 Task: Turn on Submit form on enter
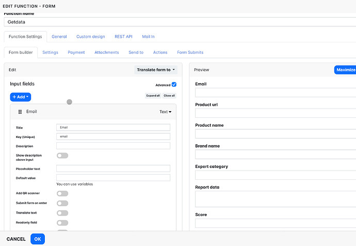[62, 203]
